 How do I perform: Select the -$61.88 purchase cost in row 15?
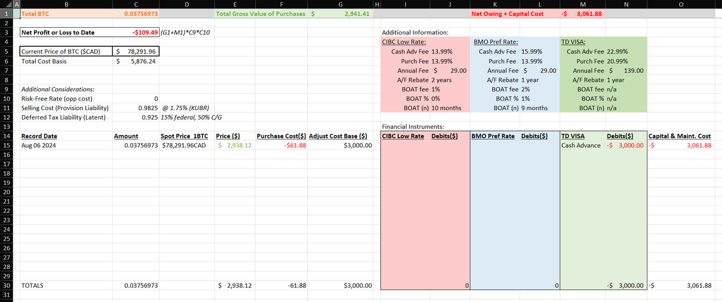point(281,145)
